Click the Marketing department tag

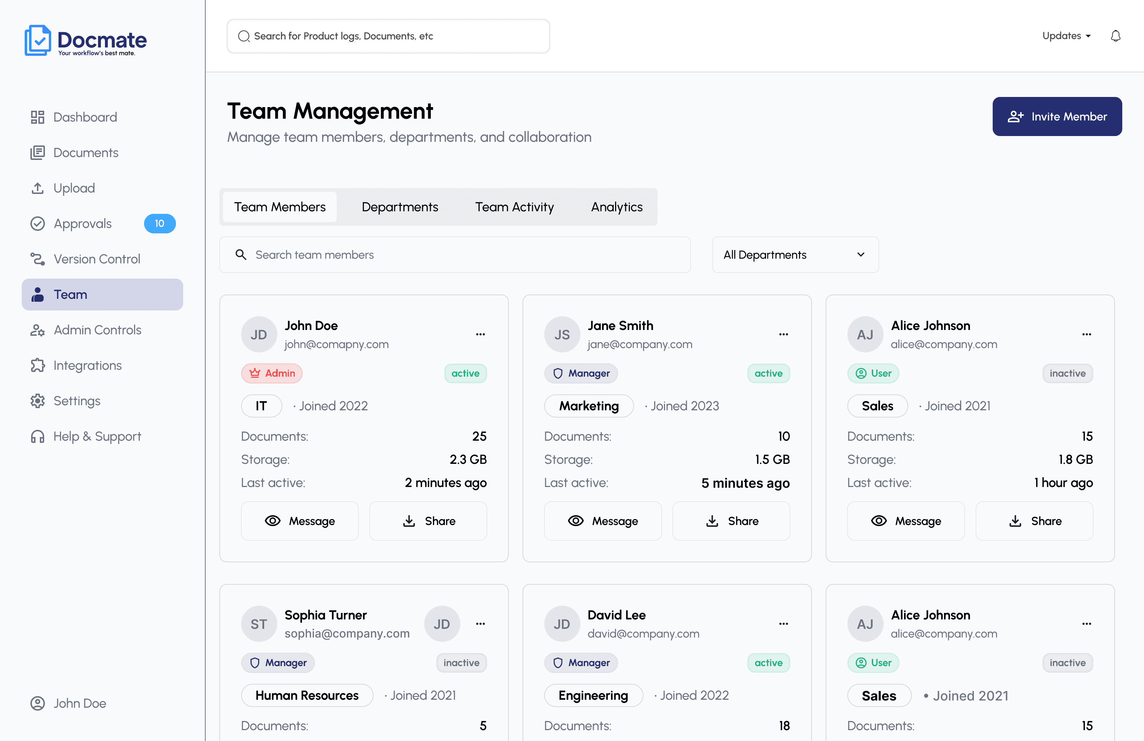[x=589, y=406]
